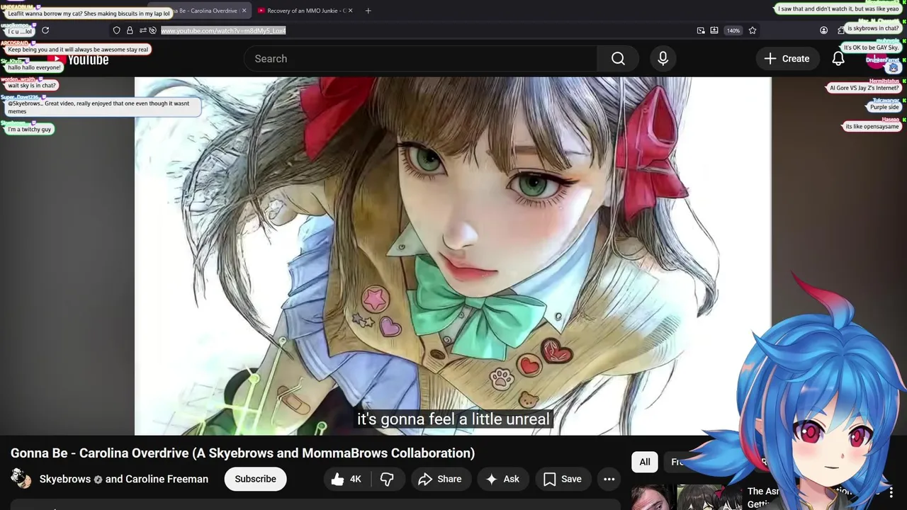Open the padlock site security info
This screenshot has width=907, height=510.
130,30
